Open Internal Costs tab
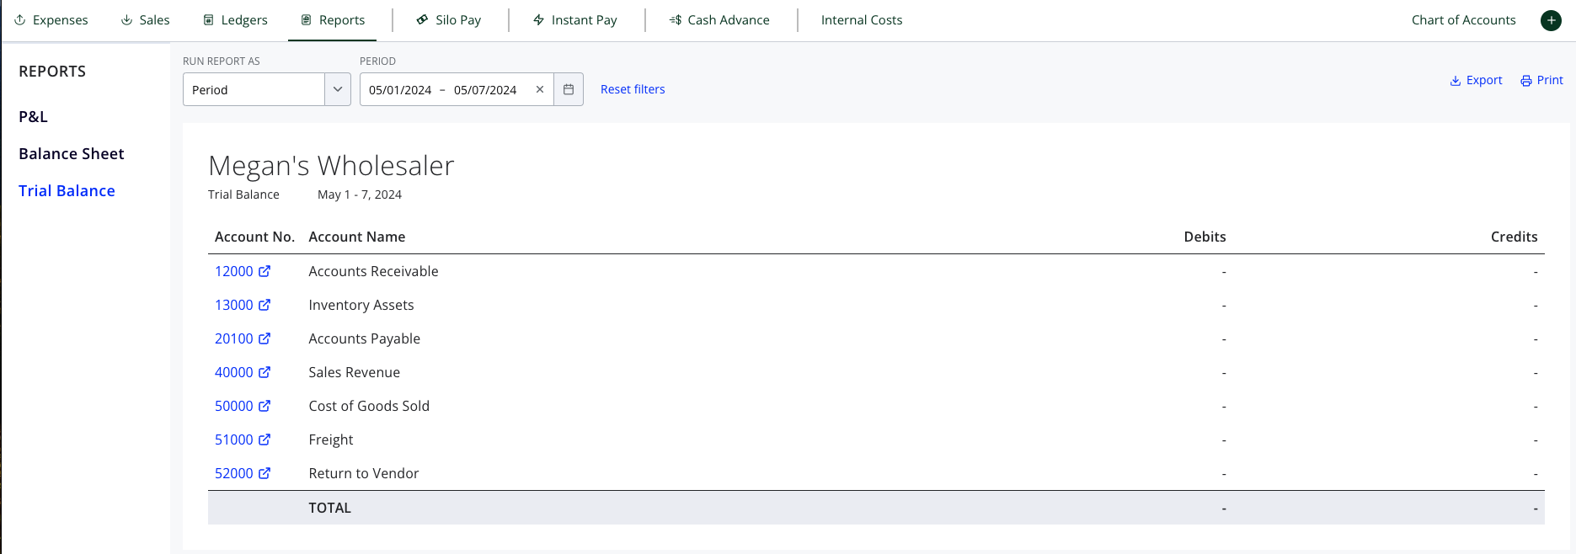This screenshot has height=554, width=1576. 862,20
